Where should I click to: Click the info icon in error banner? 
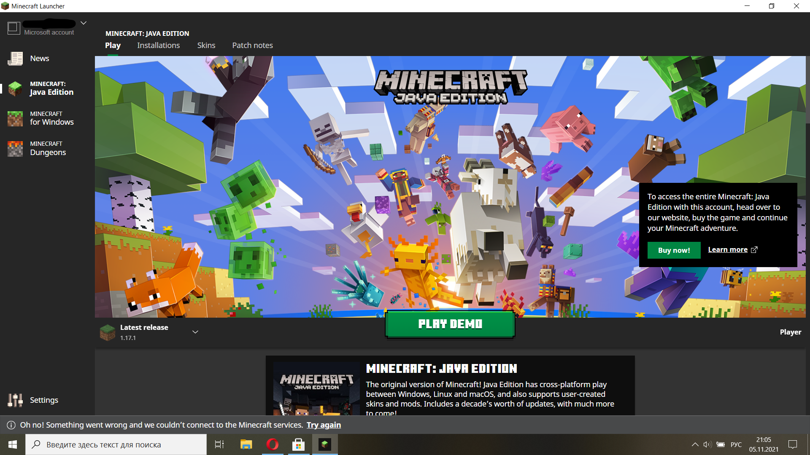(11, 425)
